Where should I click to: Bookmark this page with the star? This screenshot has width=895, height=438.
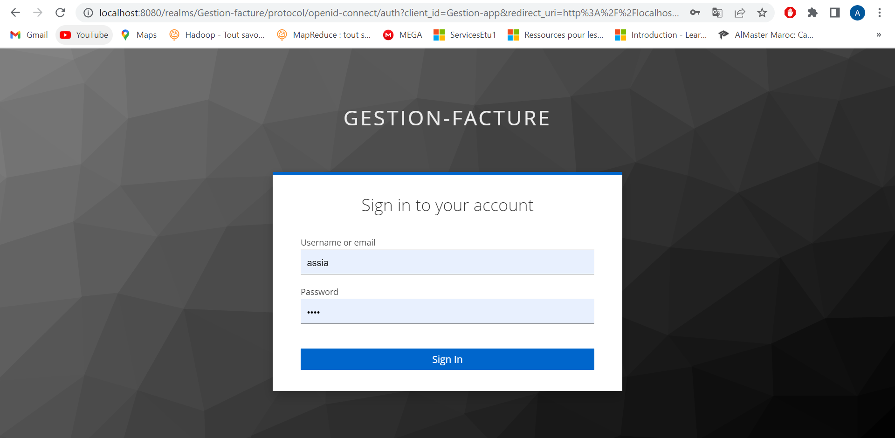763,13
